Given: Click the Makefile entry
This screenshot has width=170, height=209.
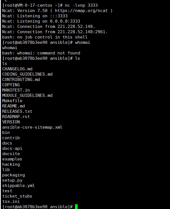Looking at the screenshot, I should pos(12,101).
